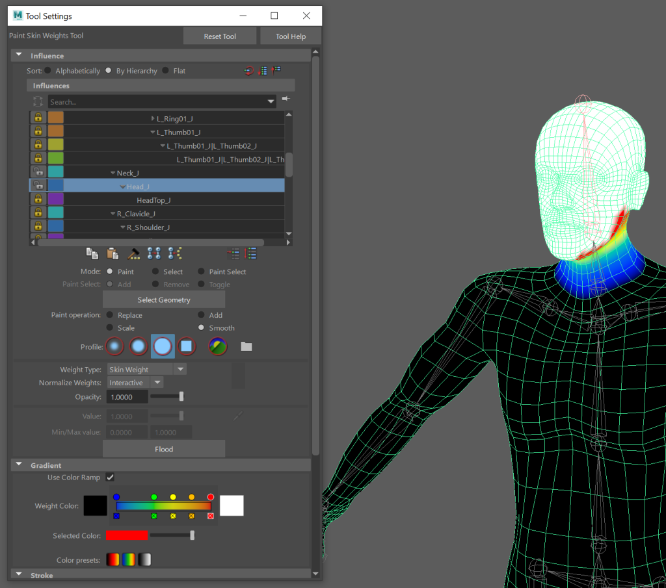666x588 pixels.
Task: Click the Flood button
Action: [x=164, y=449]
